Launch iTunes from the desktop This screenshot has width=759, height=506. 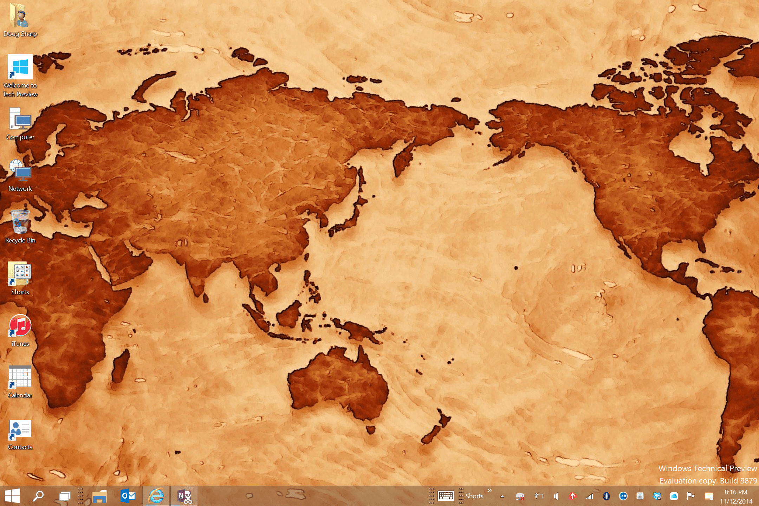[20, 325]
